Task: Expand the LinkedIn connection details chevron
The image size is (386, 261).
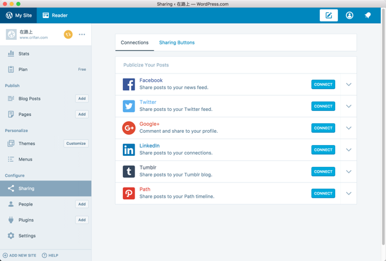Action: click(x=349, y=150)
